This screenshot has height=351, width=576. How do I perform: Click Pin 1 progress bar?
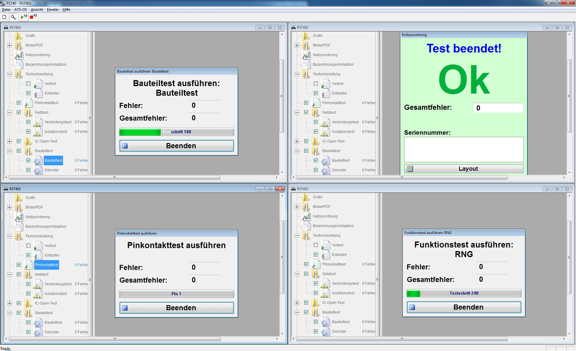click(176, 294)
